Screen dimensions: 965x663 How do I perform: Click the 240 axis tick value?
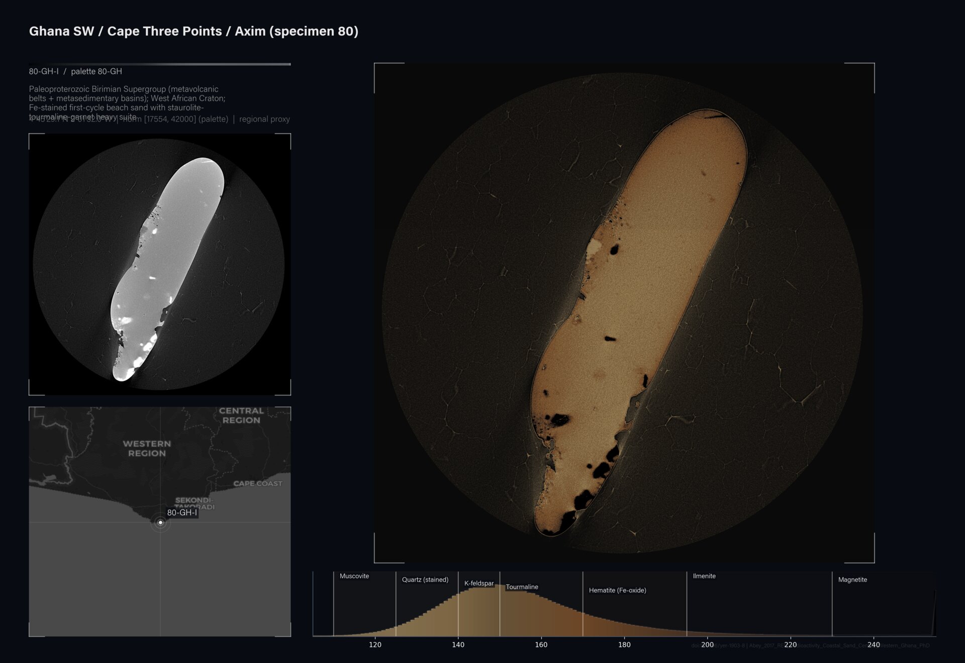point(874,645)
